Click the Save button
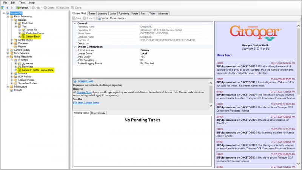 coord(77,18)
